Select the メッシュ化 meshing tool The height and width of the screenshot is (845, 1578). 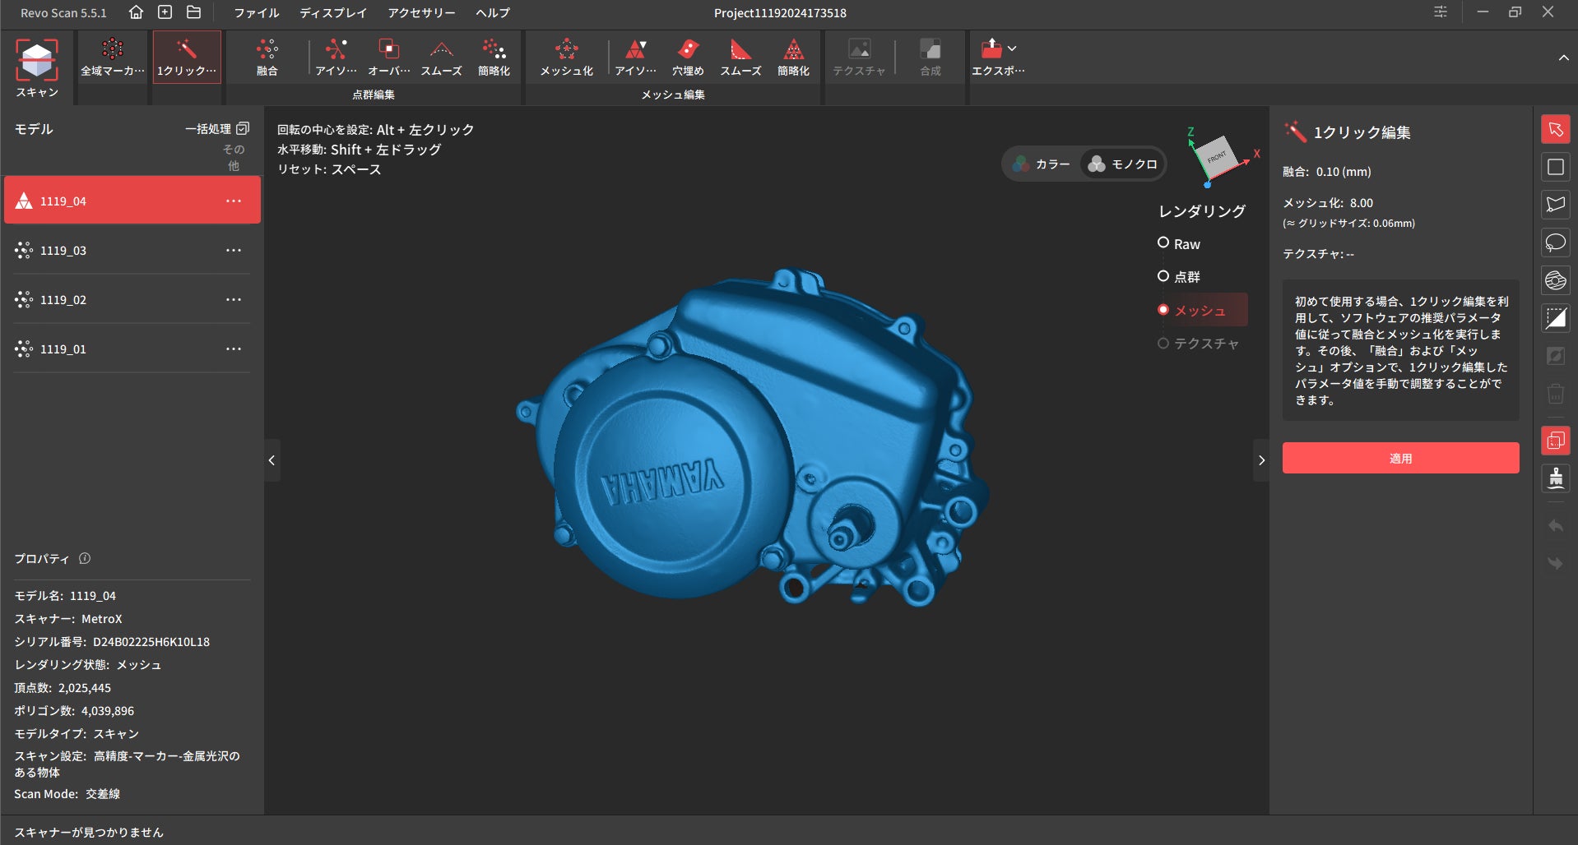(566, 57)
